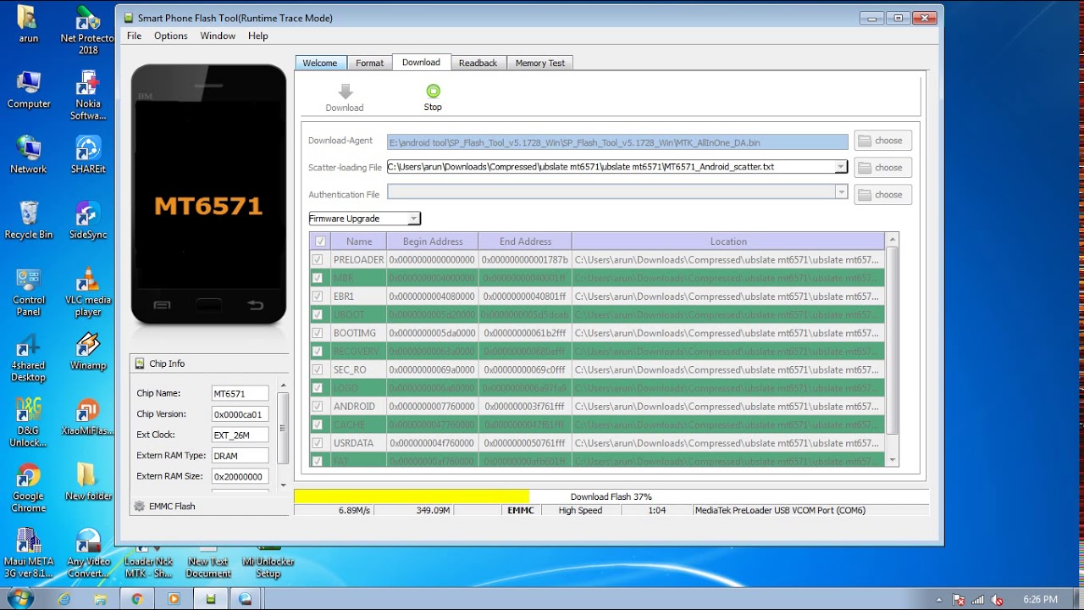This screenshot has height=610, width=1084.
Task: Open Chrome from the taskbar
Action: point(136,599)
